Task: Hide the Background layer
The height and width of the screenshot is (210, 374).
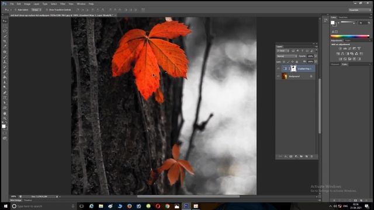Action: (x=278, y=76)
